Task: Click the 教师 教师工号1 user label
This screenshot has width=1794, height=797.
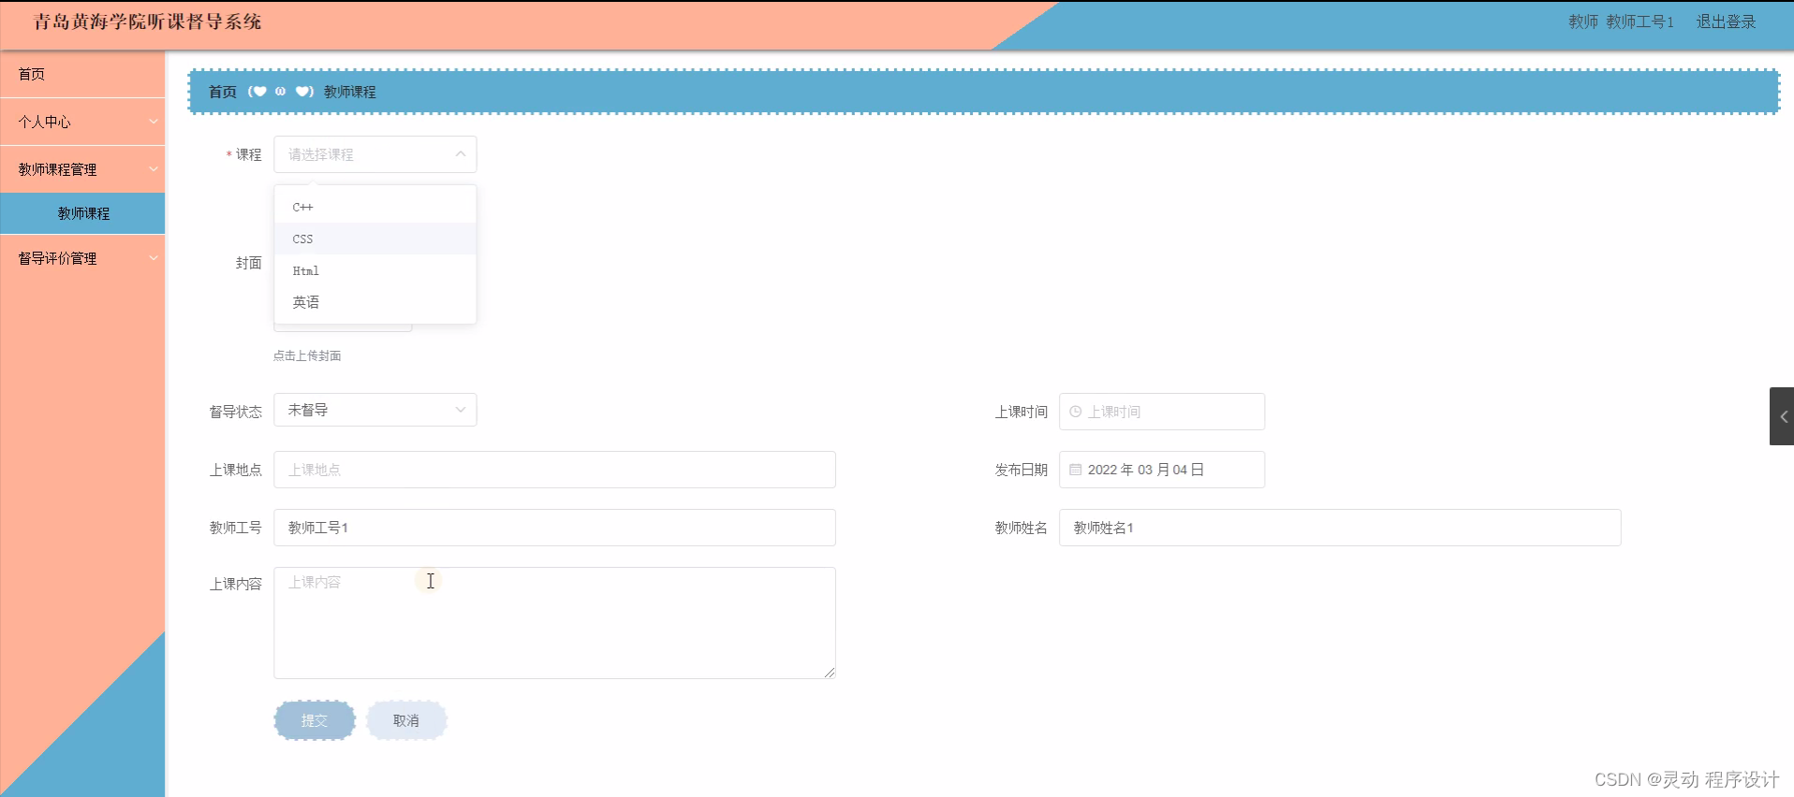Action: click(x=1621, y=22)
